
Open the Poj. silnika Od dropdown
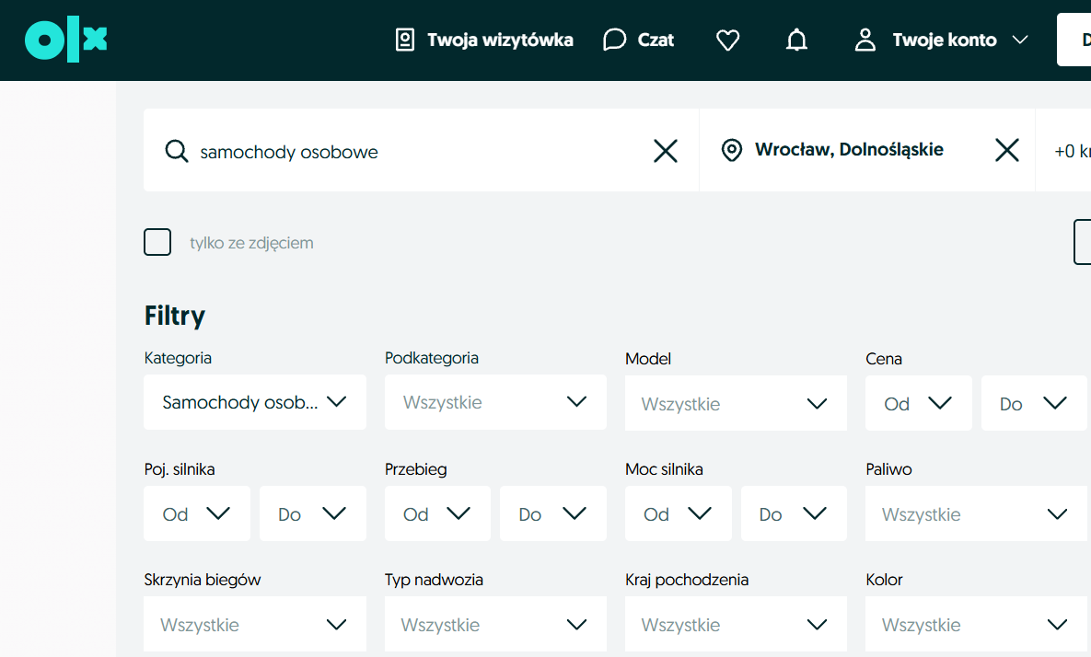pyautogui.click(x=197, y=513)
